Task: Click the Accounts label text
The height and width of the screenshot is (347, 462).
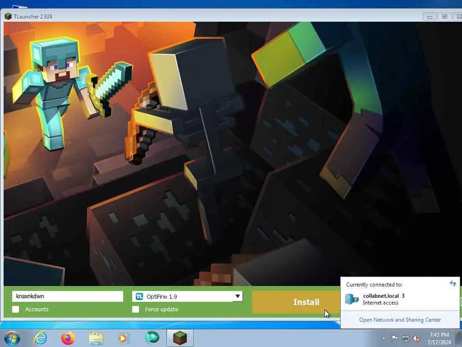Action: point(37,309)
